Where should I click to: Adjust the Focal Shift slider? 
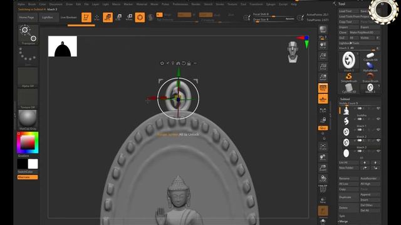[x=273, y=14]
